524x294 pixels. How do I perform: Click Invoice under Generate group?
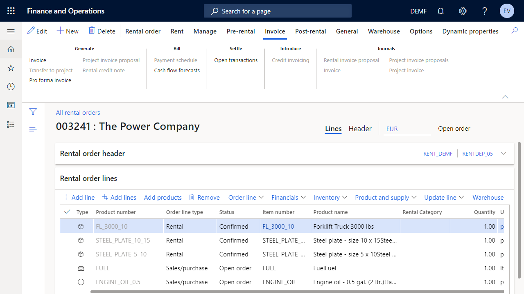click(x=38, y=60)
